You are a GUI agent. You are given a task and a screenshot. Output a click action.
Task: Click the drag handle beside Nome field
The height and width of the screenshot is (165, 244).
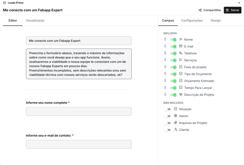pyautogui.click(x=165, y=40)
